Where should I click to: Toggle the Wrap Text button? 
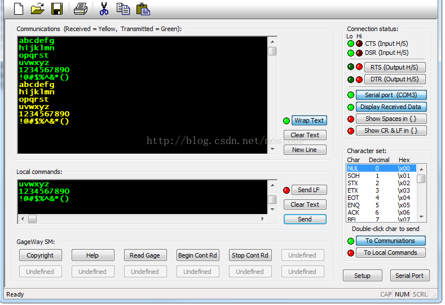[x=309, y=120]
